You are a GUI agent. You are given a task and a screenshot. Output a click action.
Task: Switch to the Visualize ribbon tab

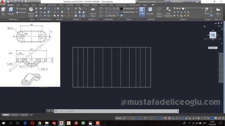tap(42, 5)
